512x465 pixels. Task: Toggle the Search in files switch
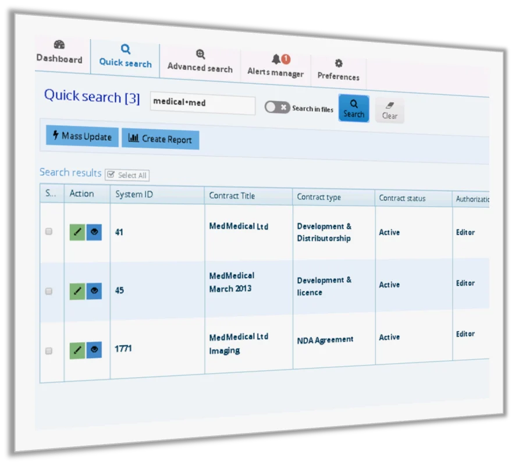[x=277, y=107]
